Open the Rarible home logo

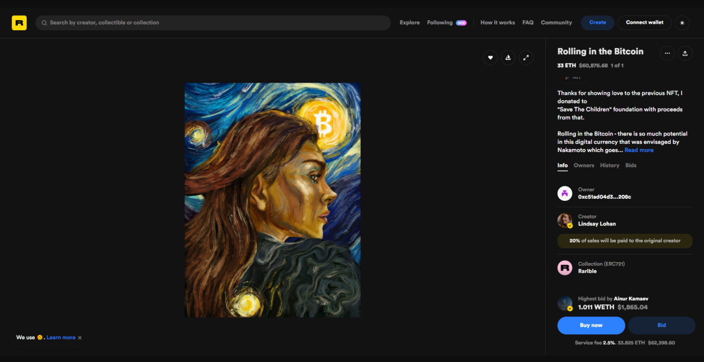click(x=19, y=22)
